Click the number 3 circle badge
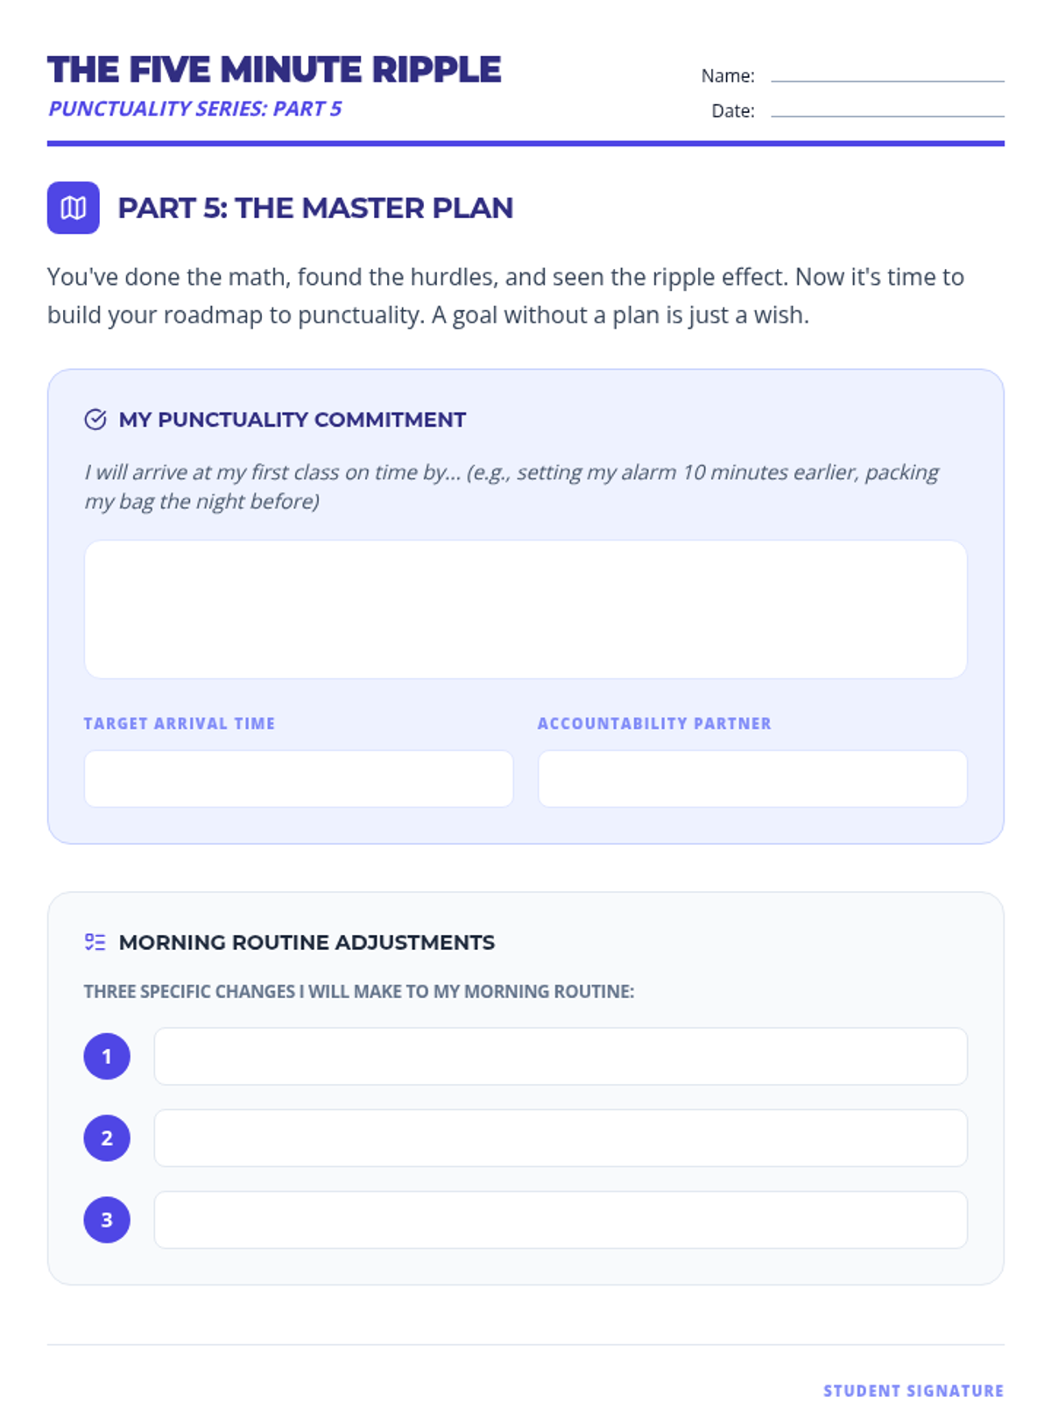Screen dimensions: 1051x1402 107,1219
